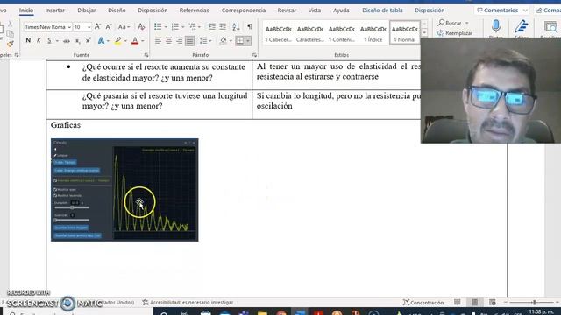Screen dimensions: 561x315
Task: Open the Diseño de tabla tab
Action: point(382,10)
